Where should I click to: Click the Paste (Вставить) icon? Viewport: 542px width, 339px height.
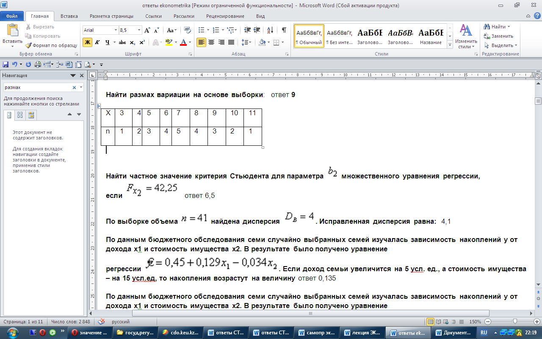(12, 30)
